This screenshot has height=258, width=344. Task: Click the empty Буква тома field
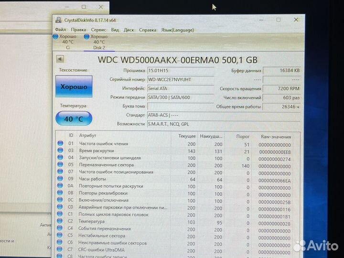click(x=181, y=107)
